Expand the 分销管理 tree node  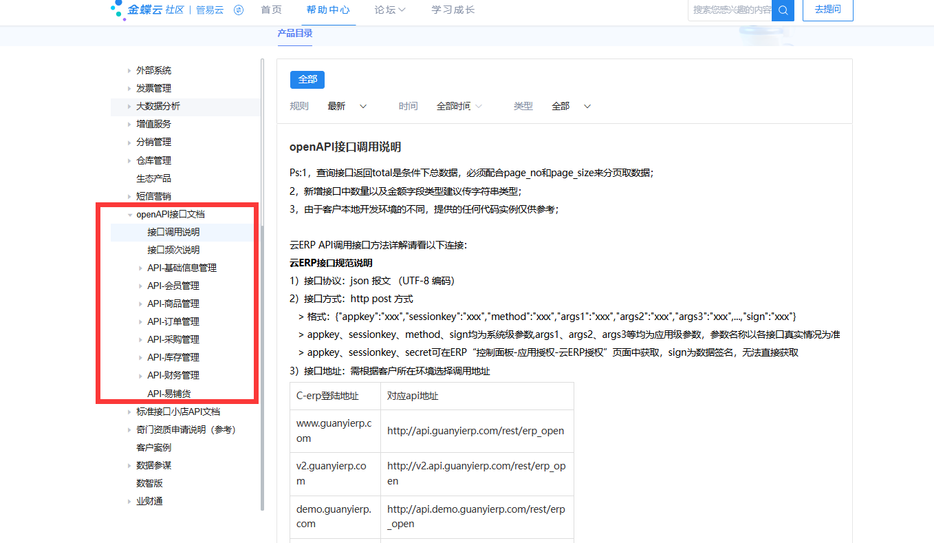[129, 142]
